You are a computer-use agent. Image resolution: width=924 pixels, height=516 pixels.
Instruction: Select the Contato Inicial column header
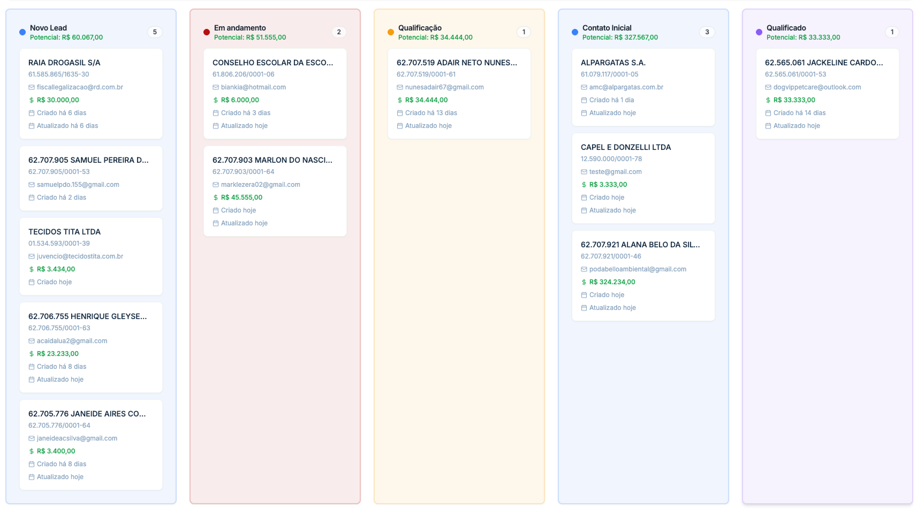(x=606, y=27)
